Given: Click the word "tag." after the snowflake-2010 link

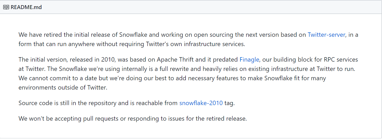Looking at the screenshot, I should (x=230, y=103).
